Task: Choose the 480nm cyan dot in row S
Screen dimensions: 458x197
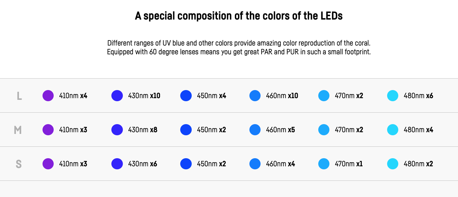Action: pos(393,164)
